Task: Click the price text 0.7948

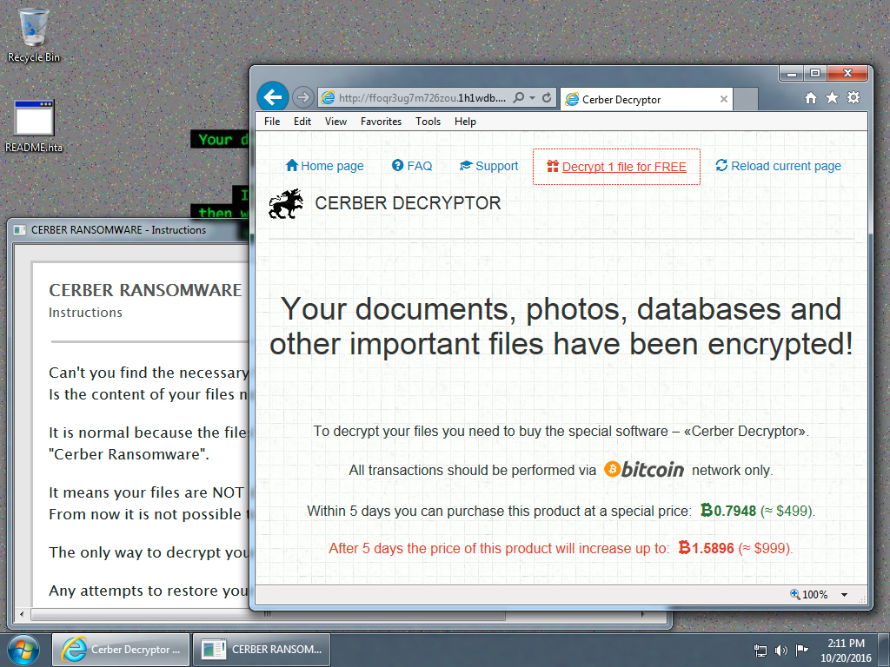Action: (729, 511)
